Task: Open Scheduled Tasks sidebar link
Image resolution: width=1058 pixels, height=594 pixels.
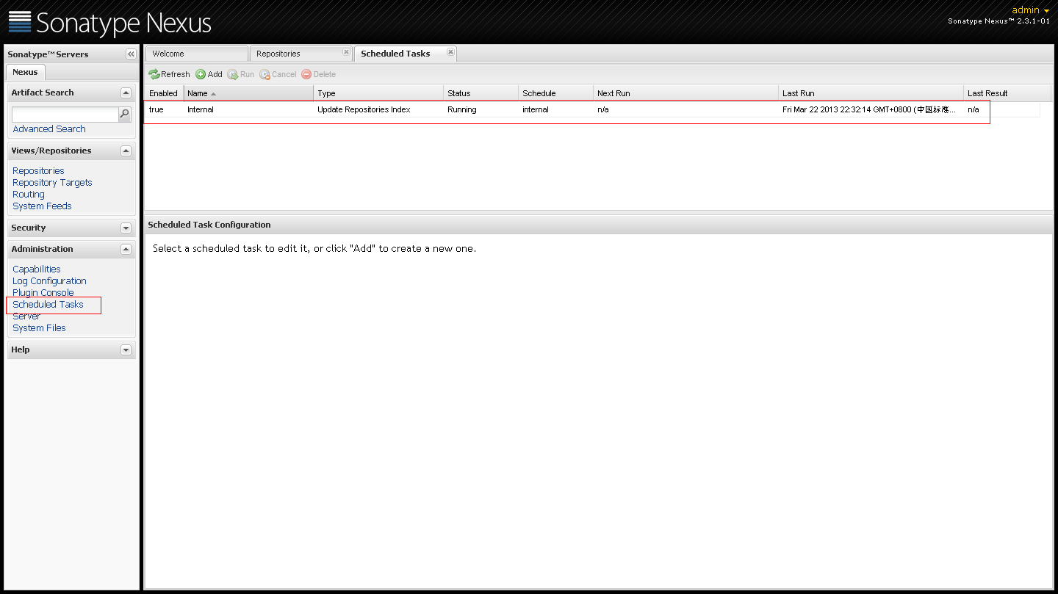Action: [x=48, y=305]
